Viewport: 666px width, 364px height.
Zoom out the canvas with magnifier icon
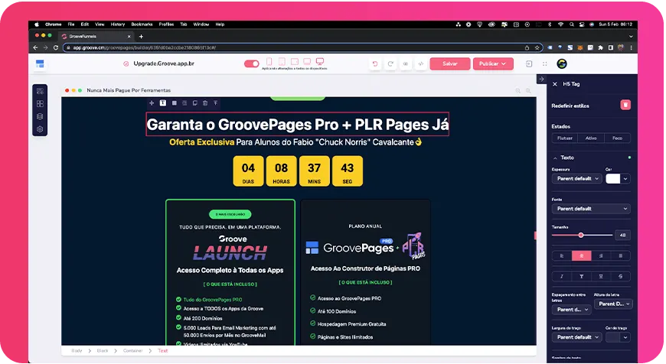pos(517,91)
